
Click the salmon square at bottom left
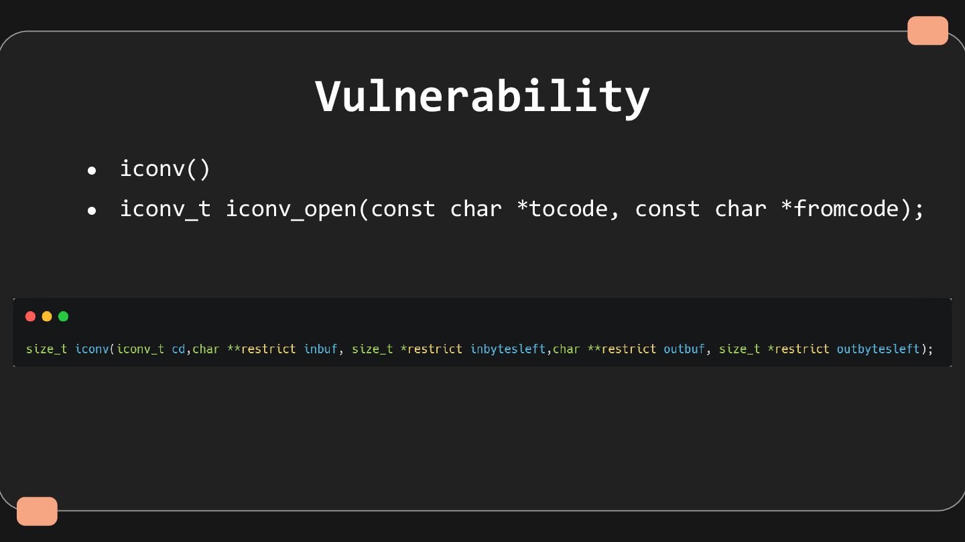click(x=37, y=511)
